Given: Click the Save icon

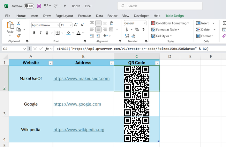Looking at the screenshot, I should 39,6.
